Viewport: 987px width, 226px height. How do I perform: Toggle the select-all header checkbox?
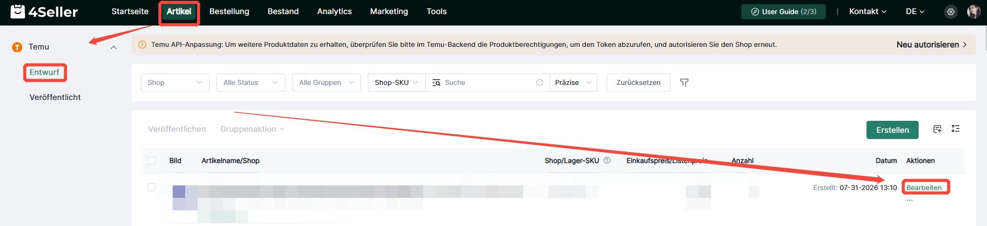[152, 160]
